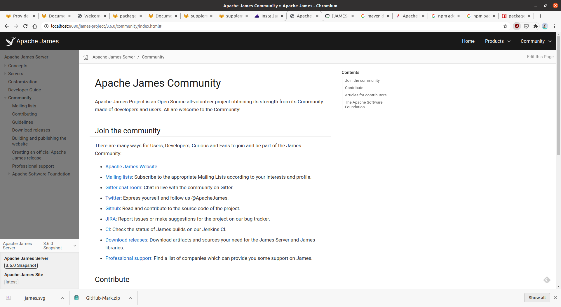Open the Twitter link
The height and width of the screenshot is (307, 561).
pos(113,198)
